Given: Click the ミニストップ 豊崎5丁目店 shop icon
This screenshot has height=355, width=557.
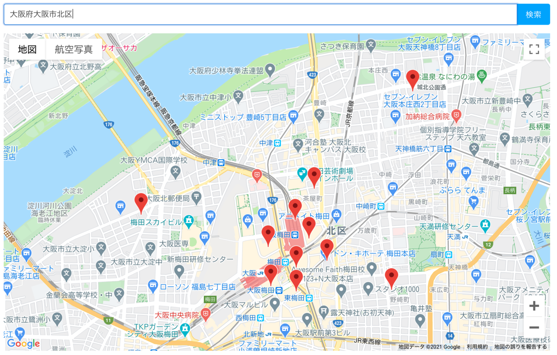Looking at the screenshot, I should pos(293,117).
